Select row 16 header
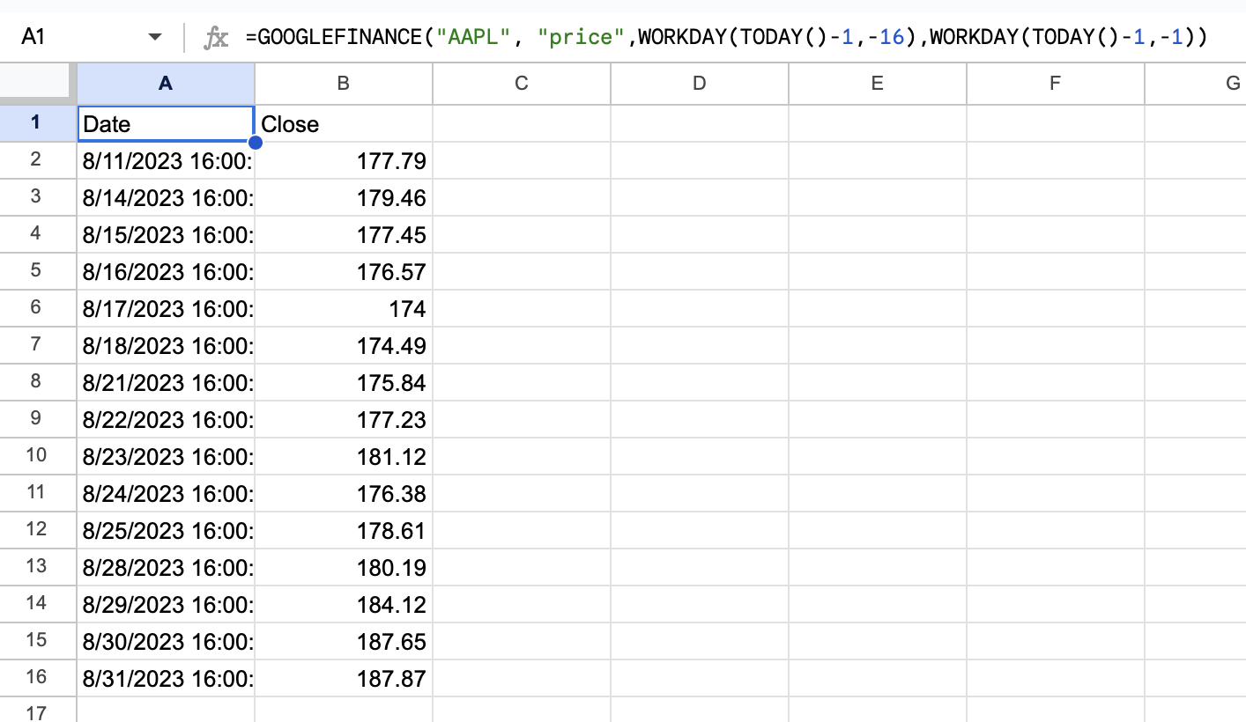The height and width of the screenshot is (722, 1246). pyautogui.click(x=38, y=678)
